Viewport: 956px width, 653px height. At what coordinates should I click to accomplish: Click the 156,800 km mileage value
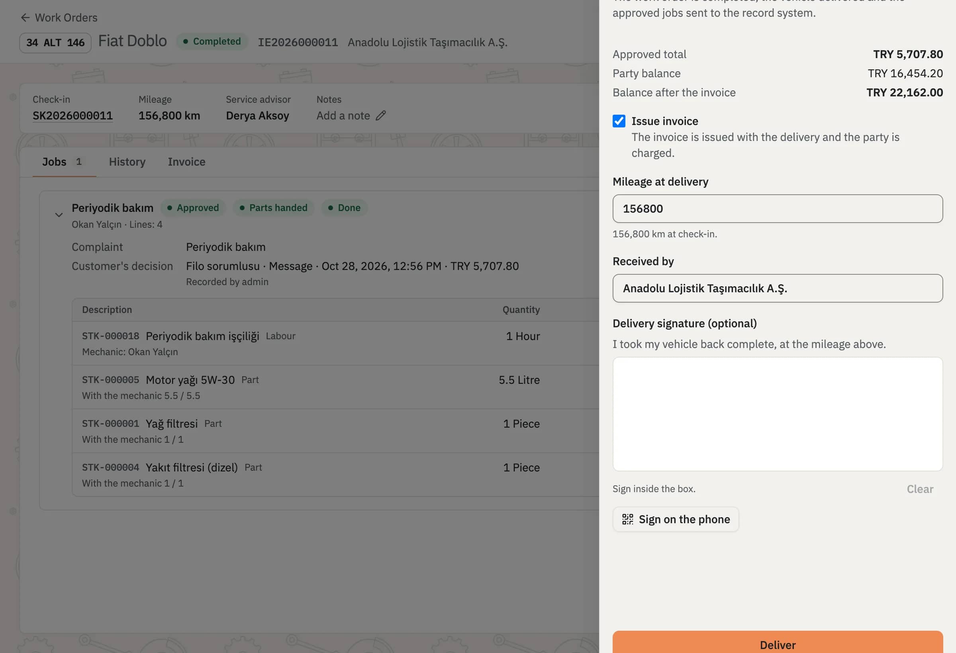(169, 115)
